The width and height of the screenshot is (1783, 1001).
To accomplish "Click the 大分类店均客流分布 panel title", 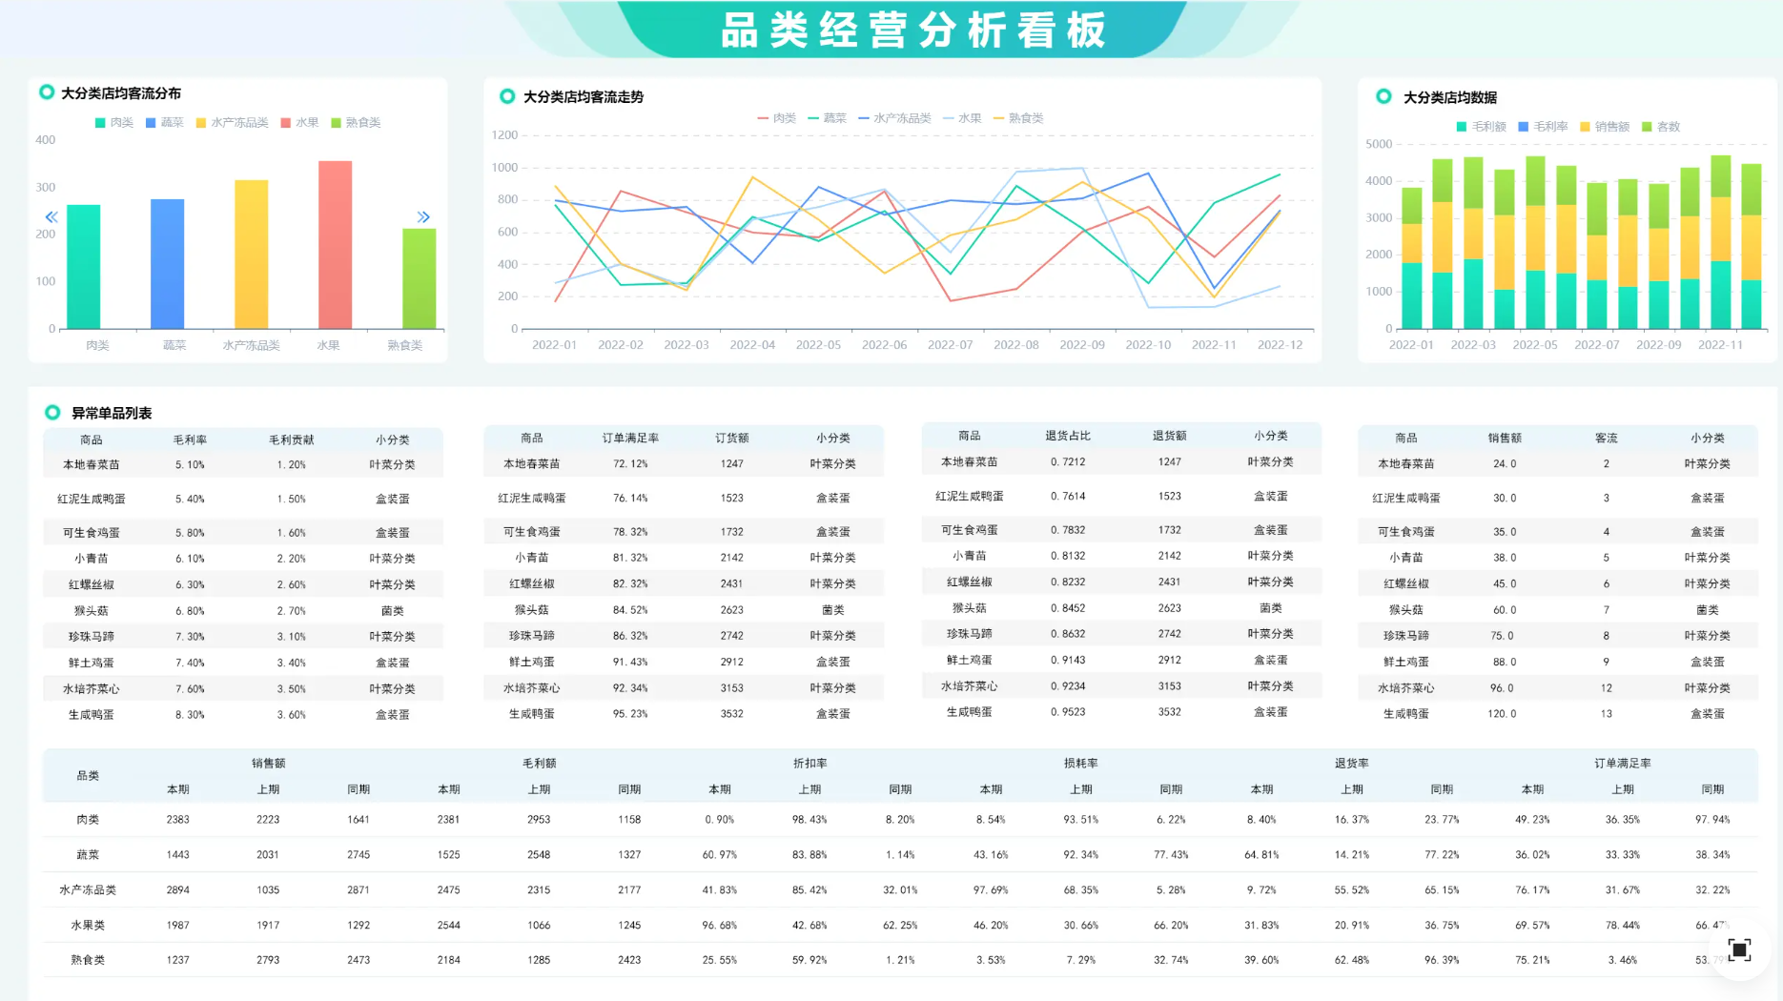I will pos(121,93).
